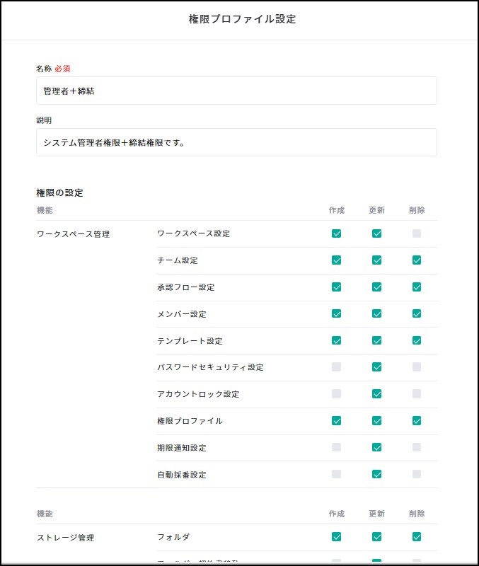Screen dimensions: 479x566
Task: Uncheck 更新 for 承認フロー設定
Action: pos(376,287)
